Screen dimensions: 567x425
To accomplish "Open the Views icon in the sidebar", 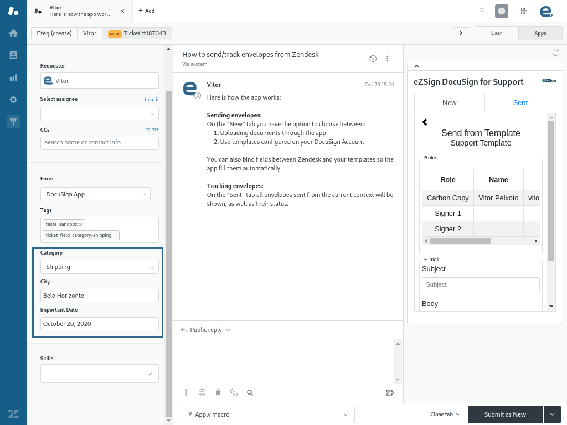I will click(x=13, y=55).
